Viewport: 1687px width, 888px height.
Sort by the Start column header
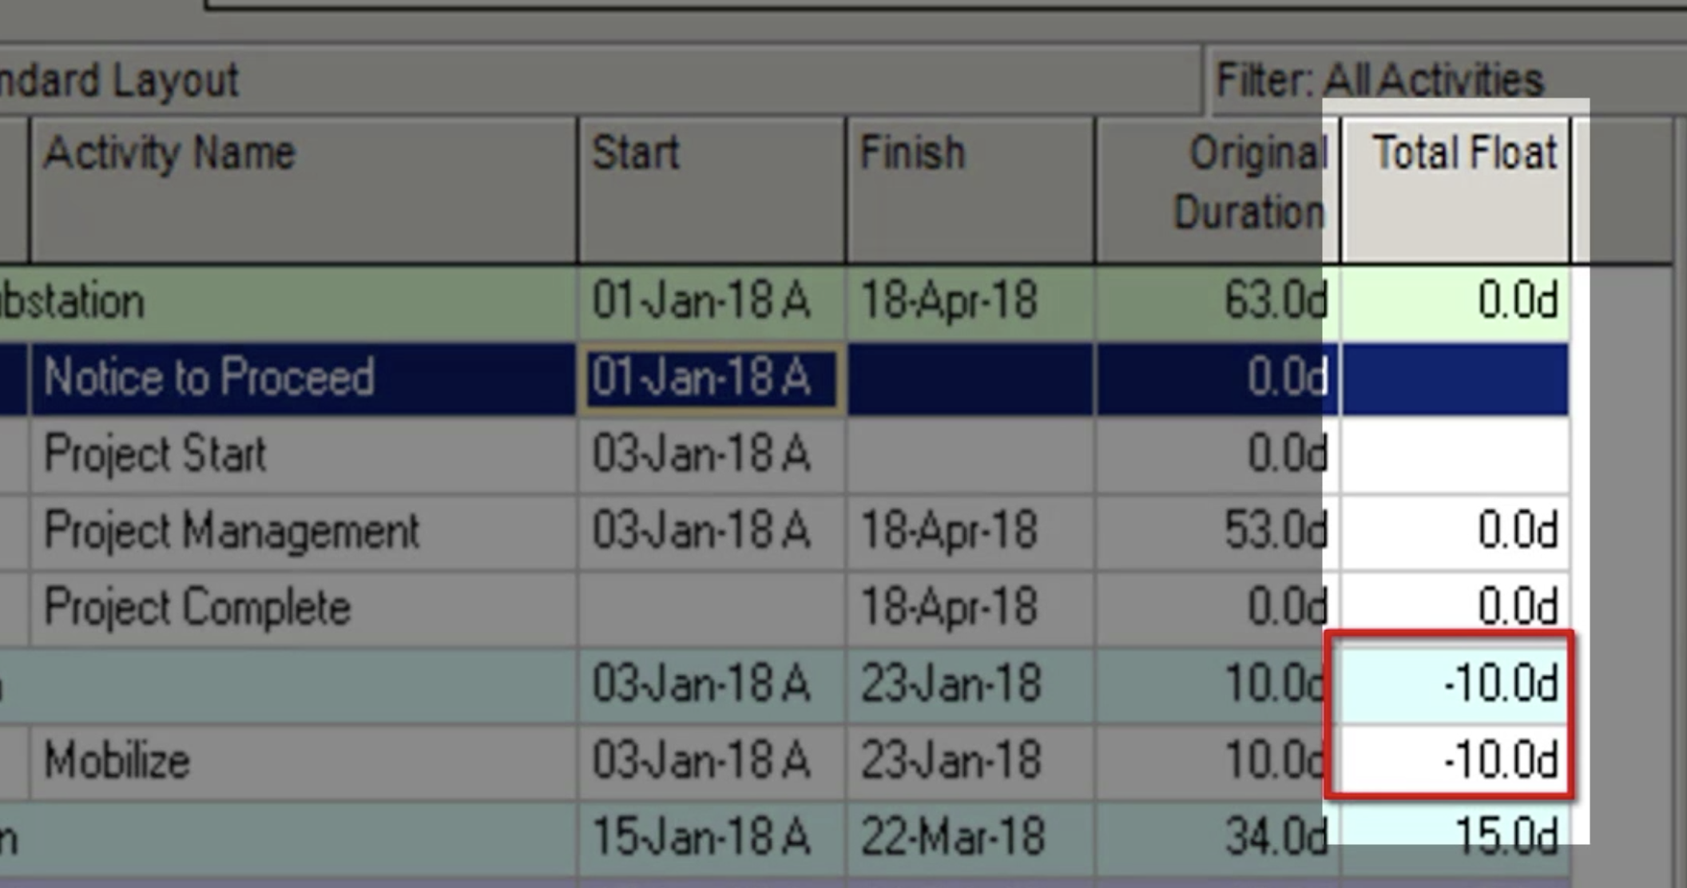point(711,188)
